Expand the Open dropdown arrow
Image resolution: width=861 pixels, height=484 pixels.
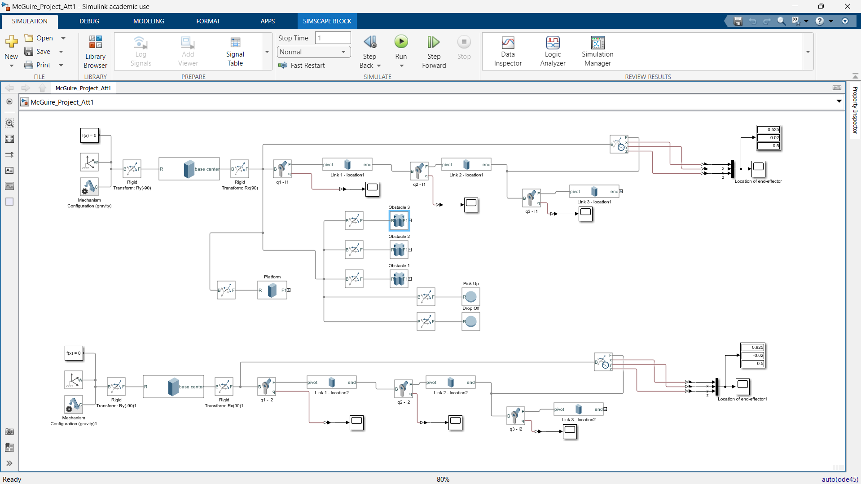(x=63, y=38)
